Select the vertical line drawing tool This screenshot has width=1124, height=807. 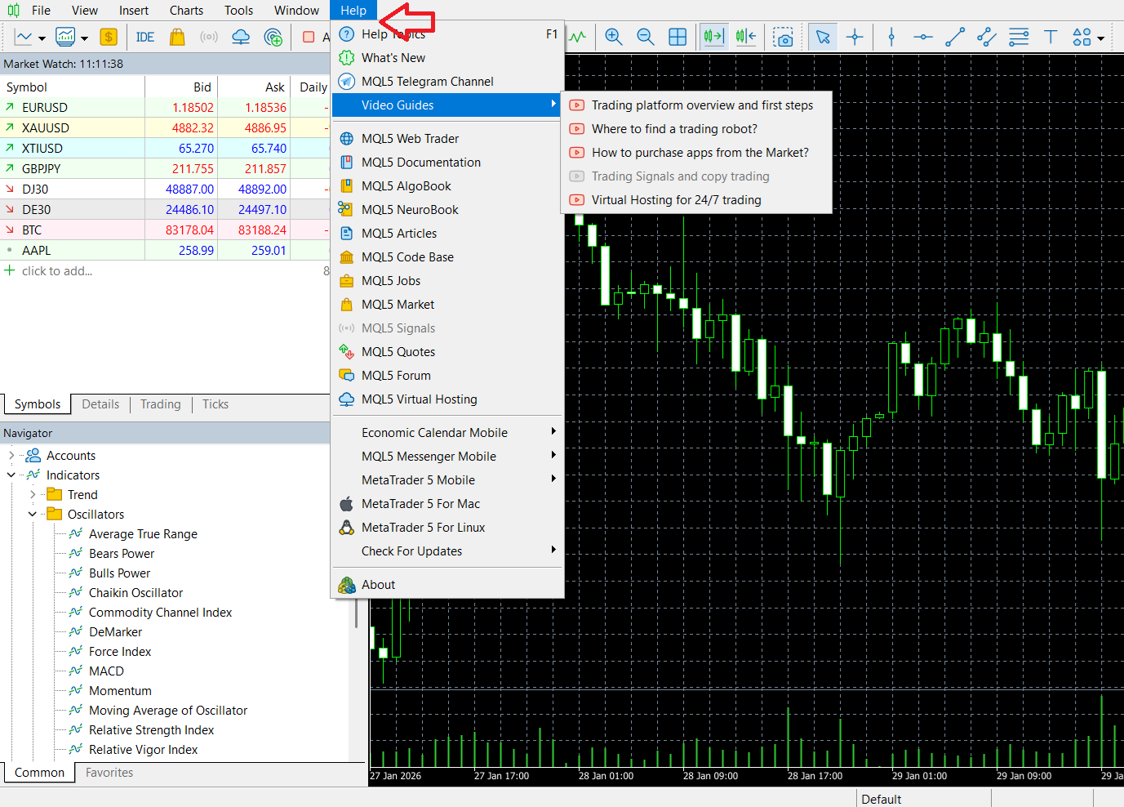pyautogui.click(x=891, y=37)
